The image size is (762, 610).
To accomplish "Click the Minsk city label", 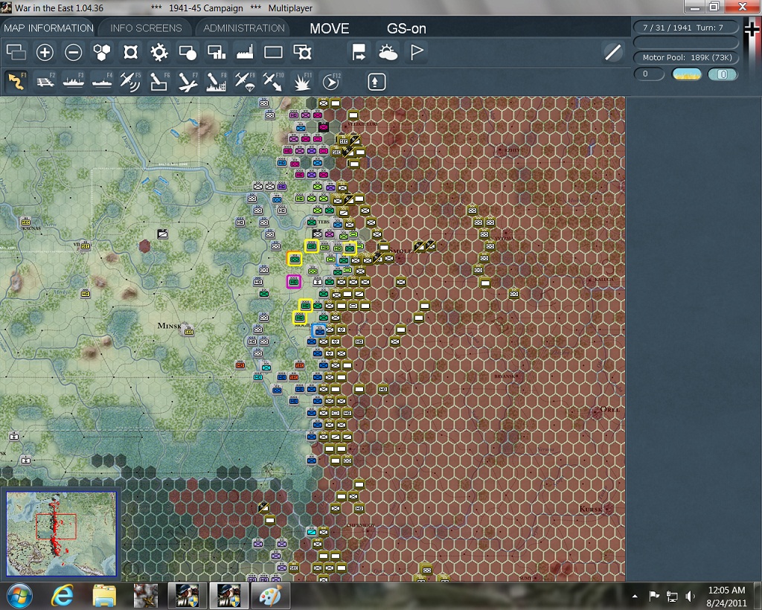I will coord(169,325).
